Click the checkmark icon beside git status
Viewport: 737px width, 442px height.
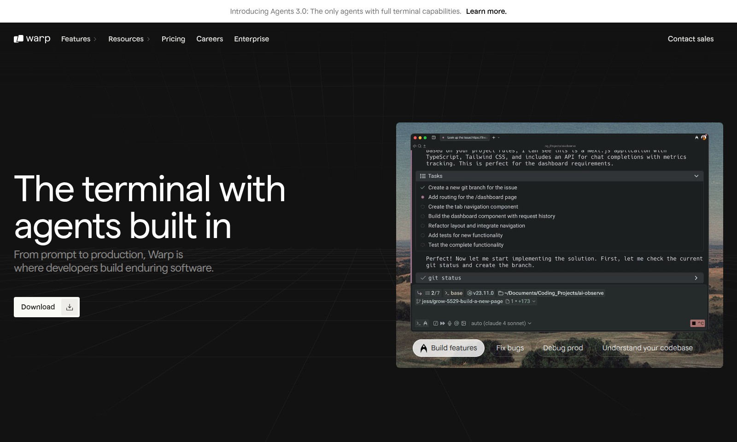(x=423, y=278)
